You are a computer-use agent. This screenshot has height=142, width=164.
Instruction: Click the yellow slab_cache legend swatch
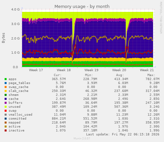(6, 91)
